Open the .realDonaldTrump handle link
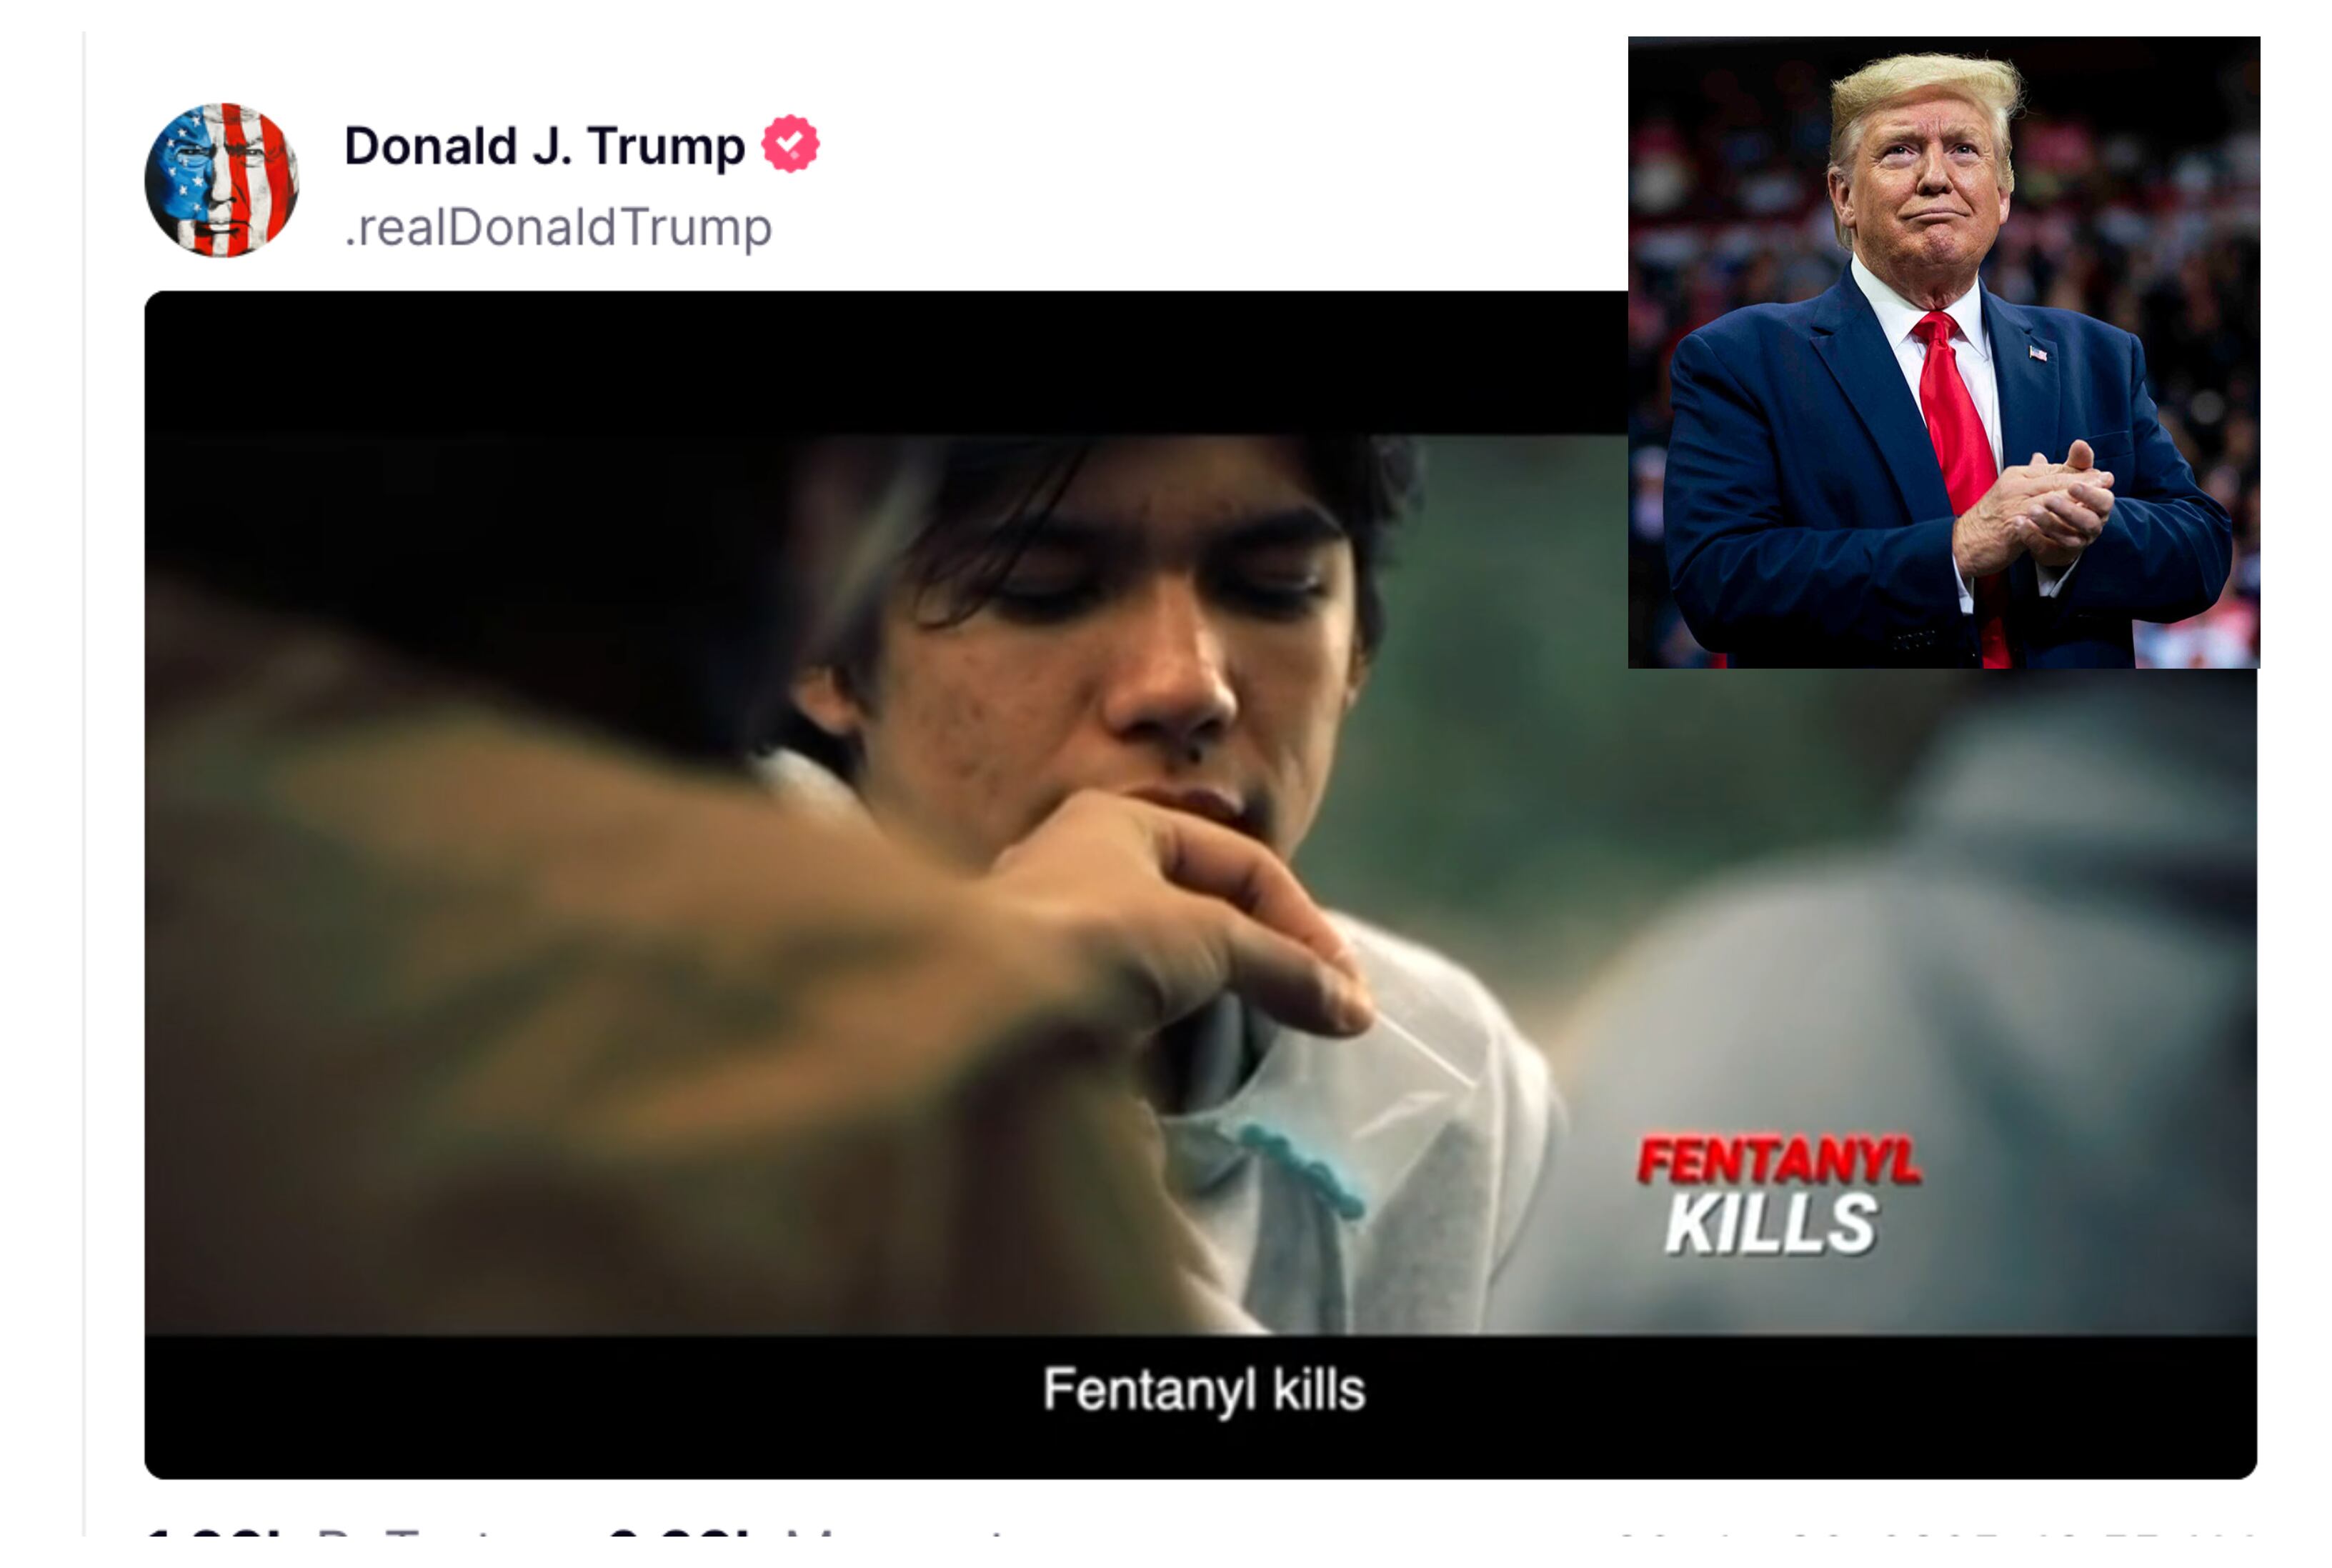Screen dimensions: 2332x1568 coord(558,227)
